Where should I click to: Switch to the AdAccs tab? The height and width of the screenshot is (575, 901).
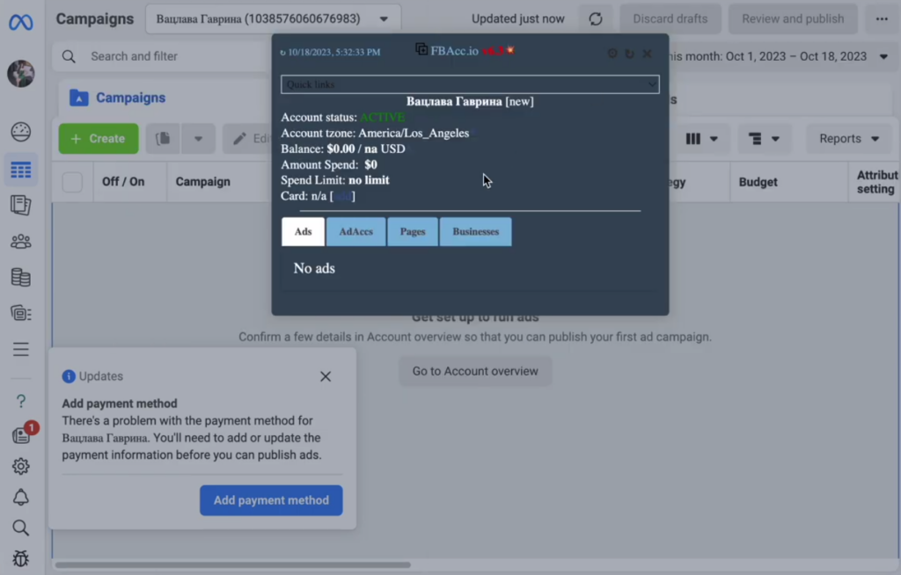point(356,232)
